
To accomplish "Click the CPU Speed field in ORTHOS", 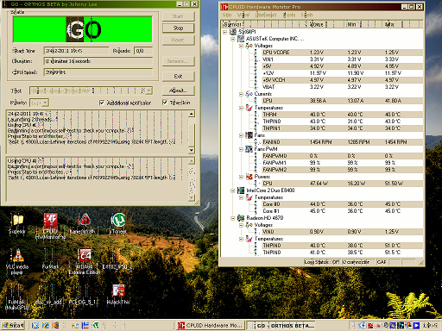I will tap(98, 72).
